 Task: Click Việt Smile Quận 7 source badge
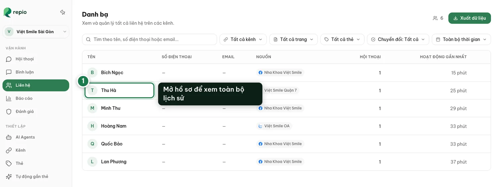pos(281,90)
